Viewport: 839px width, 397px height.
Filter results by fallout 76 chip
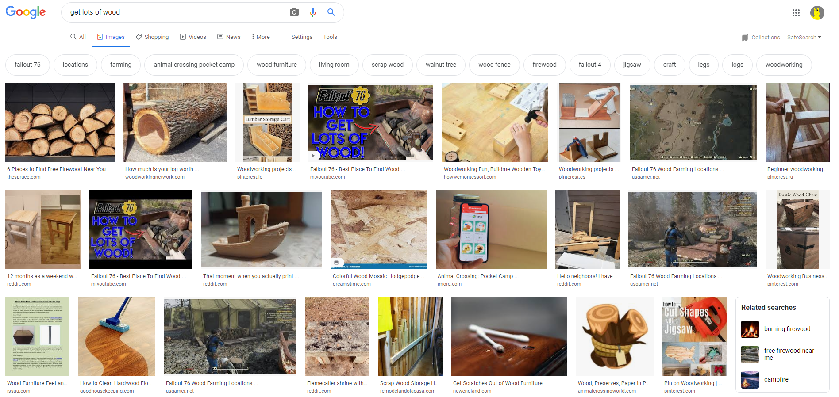pos(27,65)
